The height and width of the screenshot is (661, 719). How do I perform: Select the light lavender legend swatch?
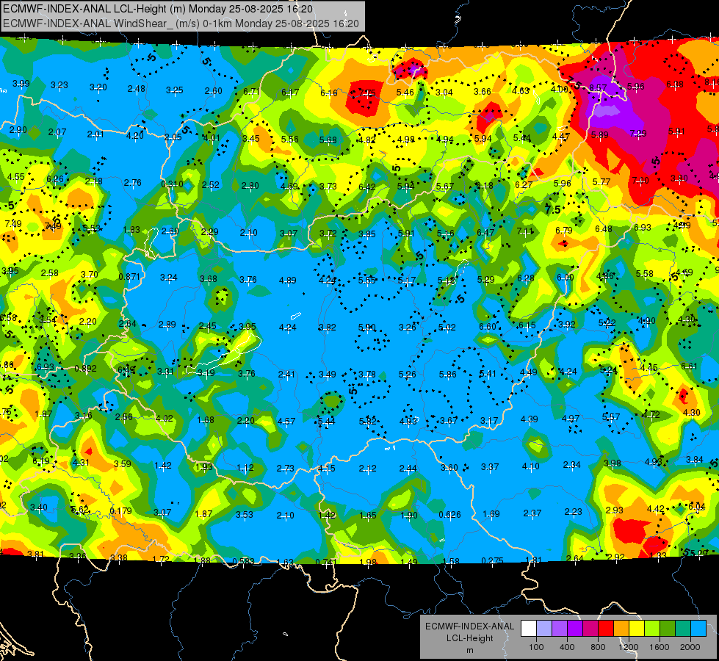click(543, 629)
